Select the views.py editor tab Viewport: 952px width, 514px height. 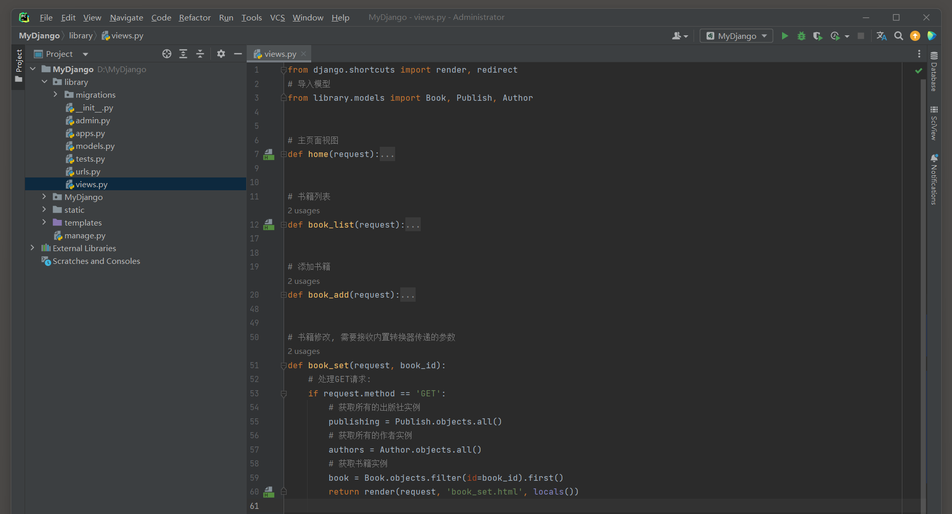(x=280, y=54)
